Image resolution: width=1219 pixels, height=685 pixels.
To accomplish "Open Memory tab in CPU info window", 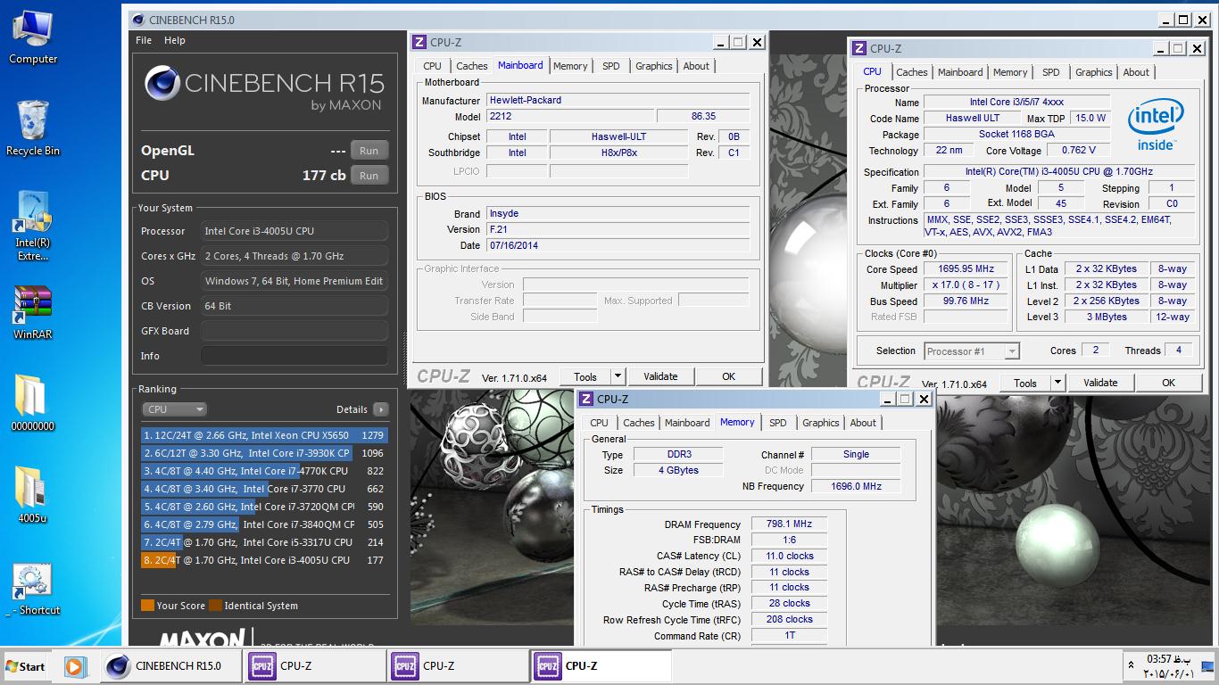I will 1010,72.
